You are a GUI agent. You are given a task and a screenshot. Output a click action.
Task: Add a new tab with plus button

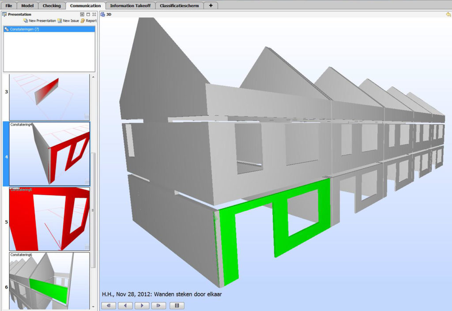click(x=211, y=5)
